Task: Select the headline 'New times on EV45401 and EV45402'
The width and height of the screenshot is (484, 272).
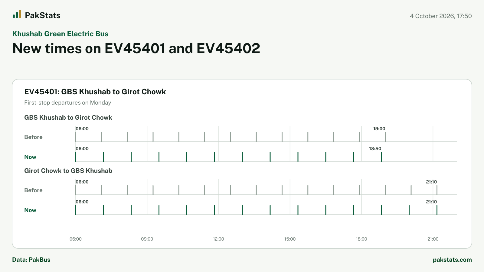Action: point(136,48)
